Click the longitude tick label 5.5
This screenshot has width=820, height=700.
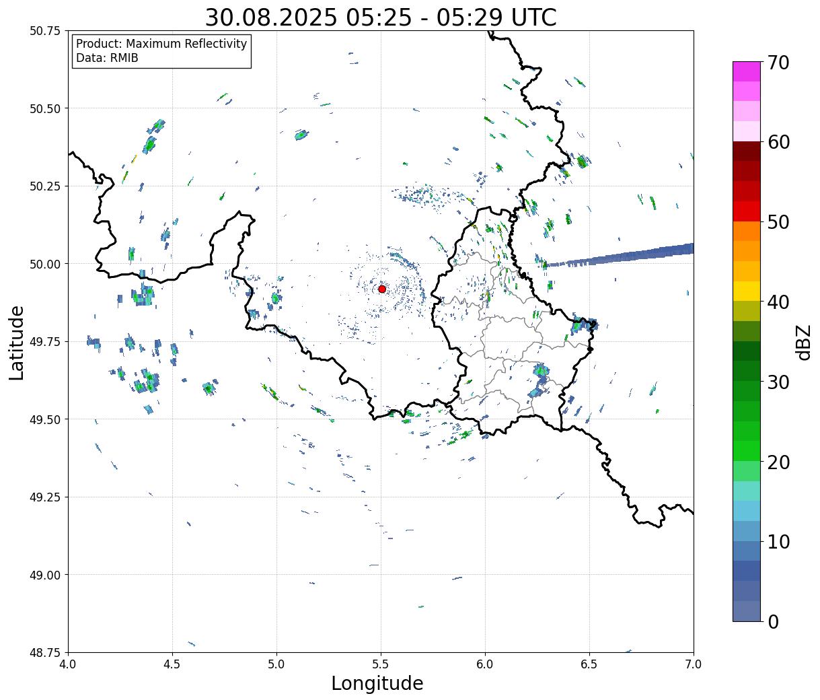tap(381, 664)
